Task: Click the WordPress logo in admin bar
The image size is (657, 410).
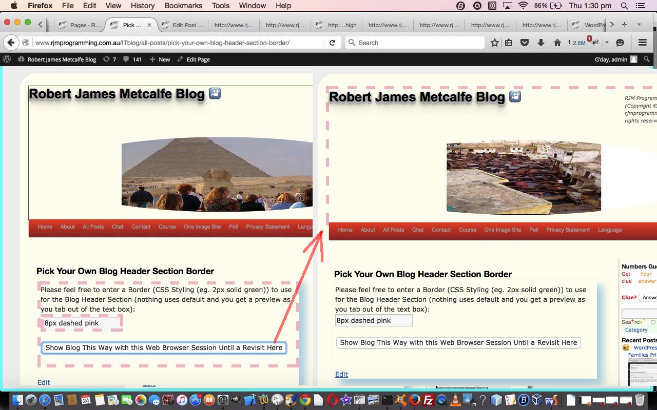Action: point(7,59)
